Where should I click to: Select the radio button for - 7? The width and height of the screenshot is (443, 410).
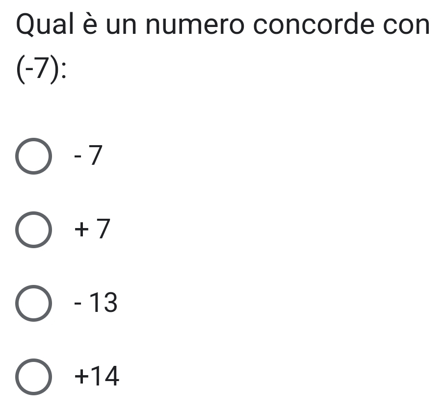click(35, 157)
